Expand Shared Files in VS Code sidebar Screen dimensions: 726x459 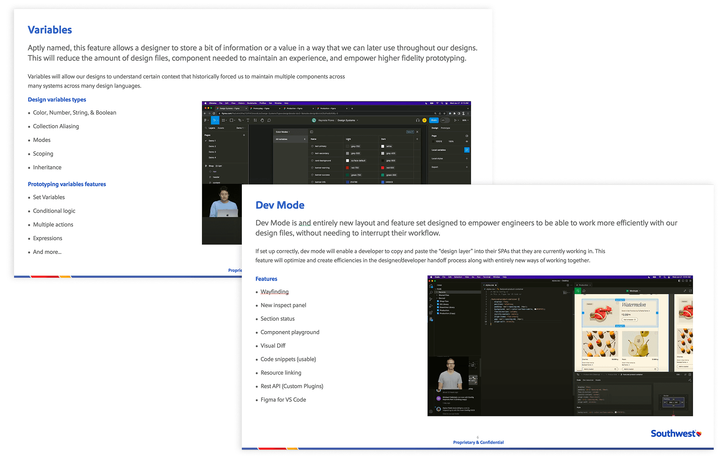(443, 295)
